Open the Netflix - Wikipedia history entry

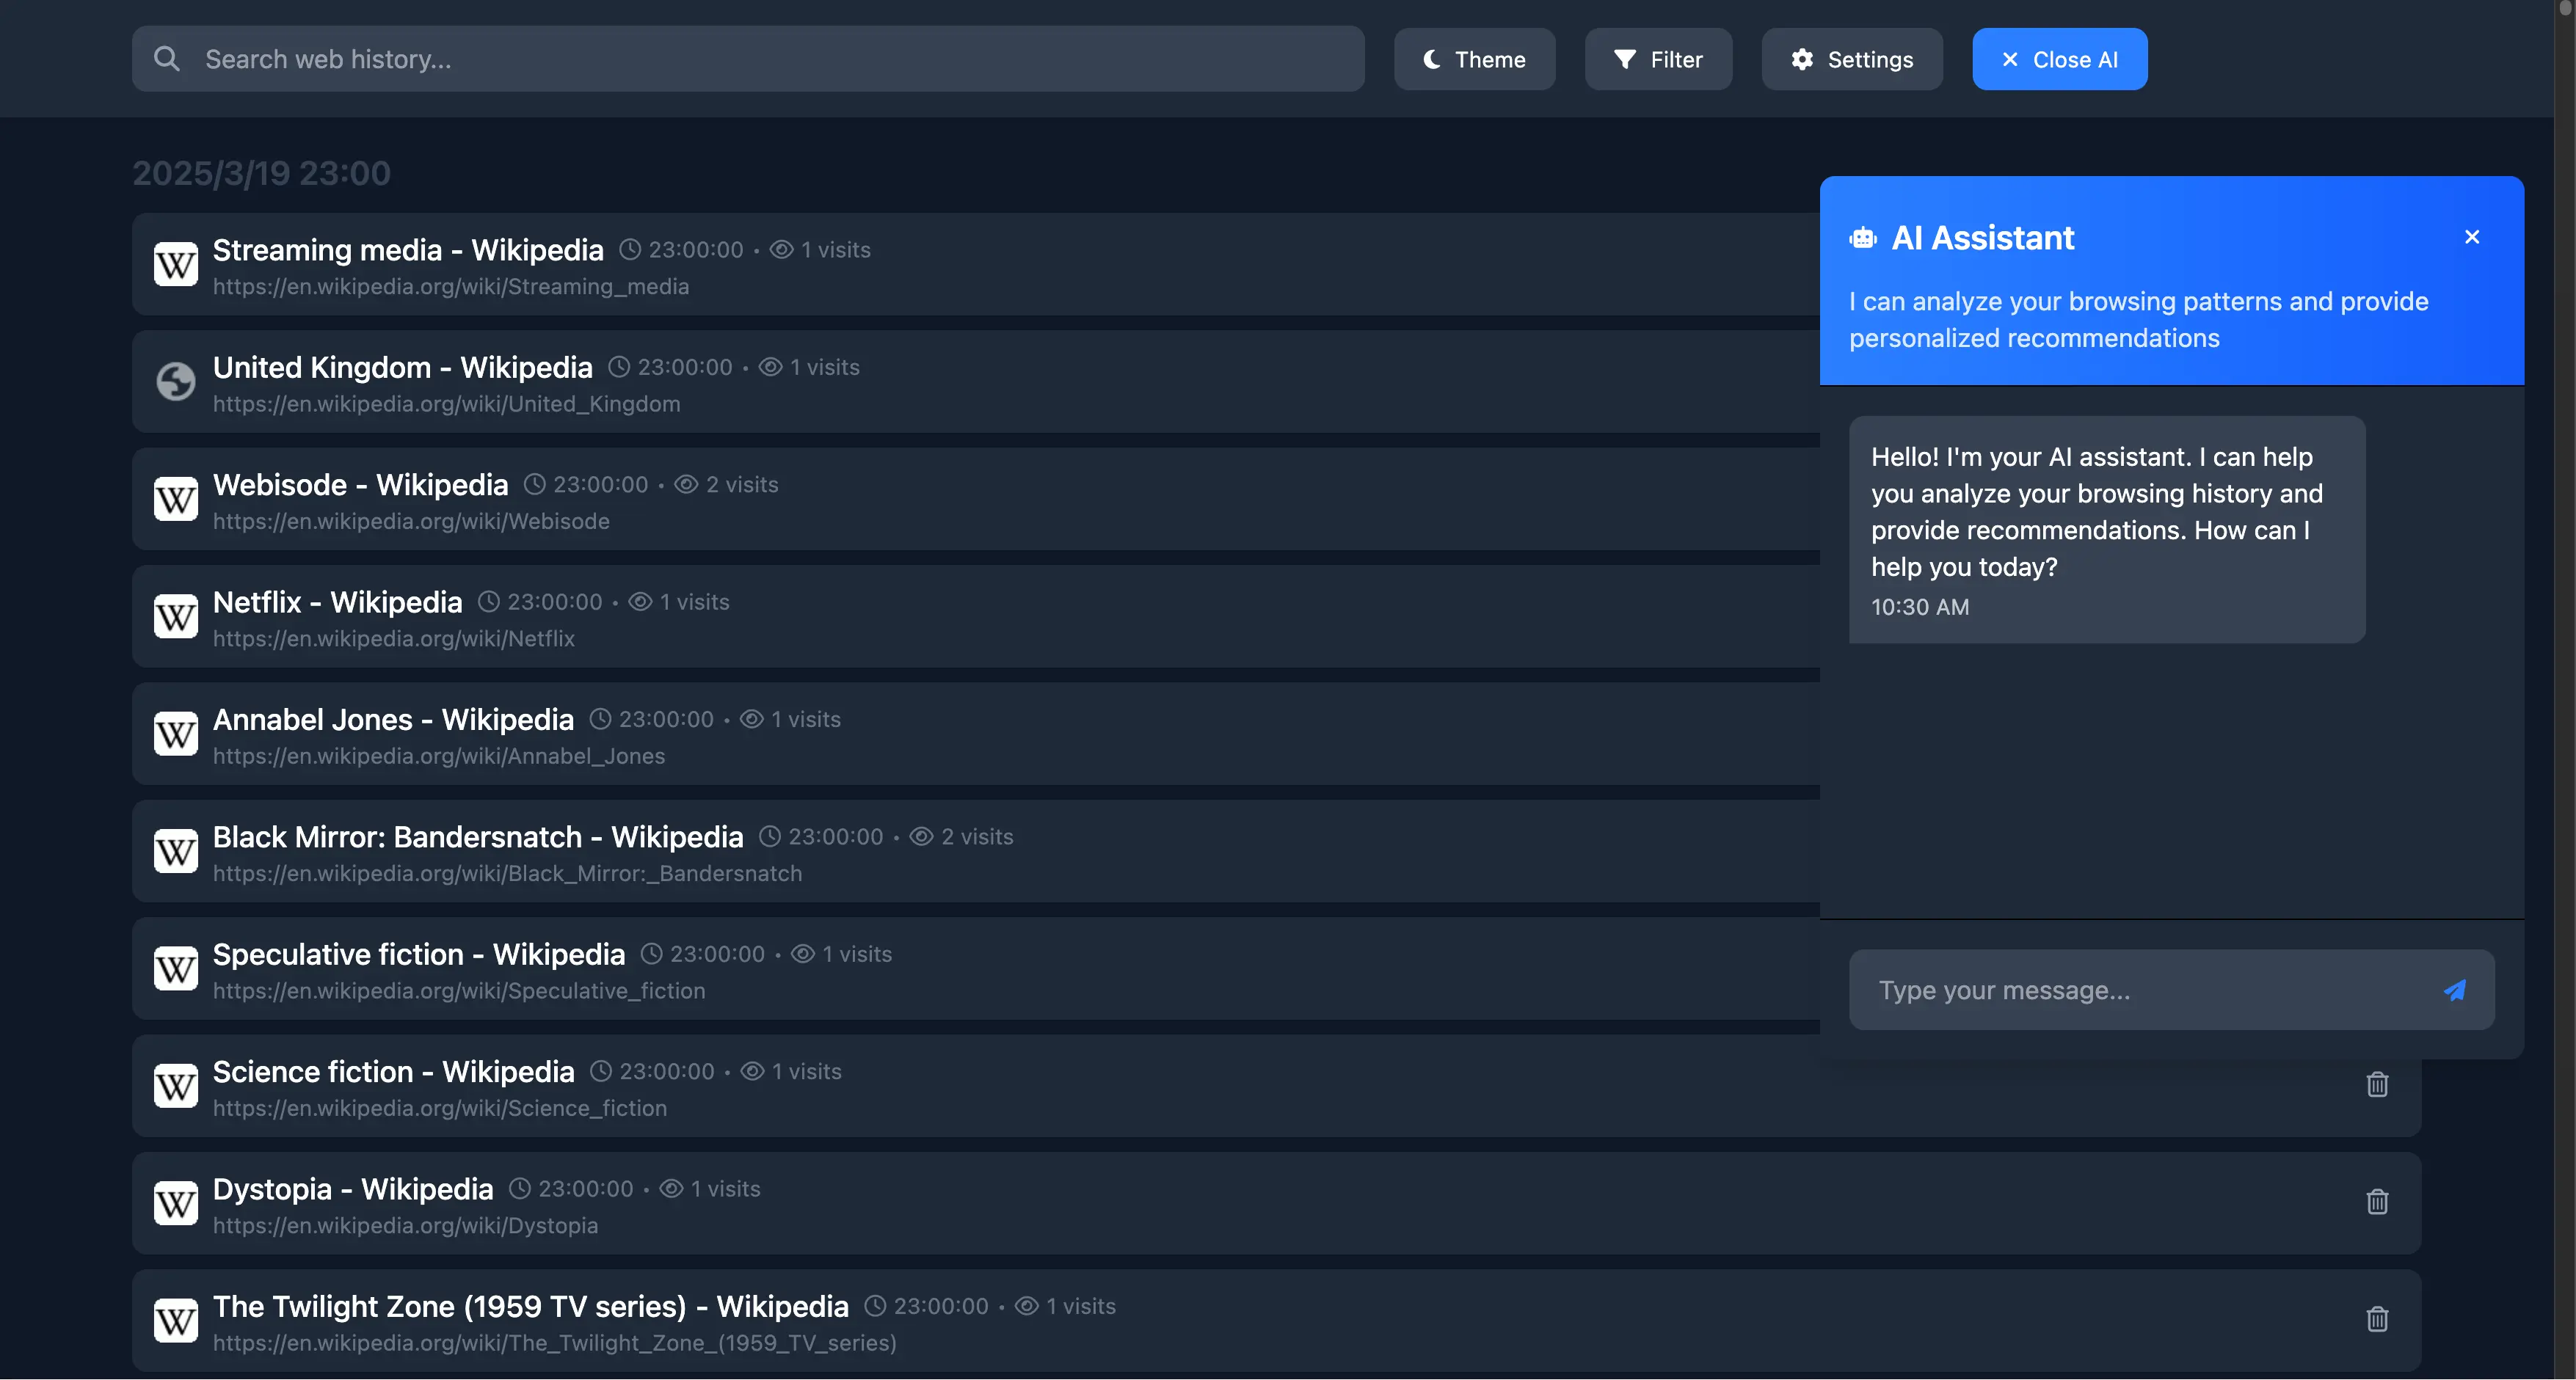(337, 602)
